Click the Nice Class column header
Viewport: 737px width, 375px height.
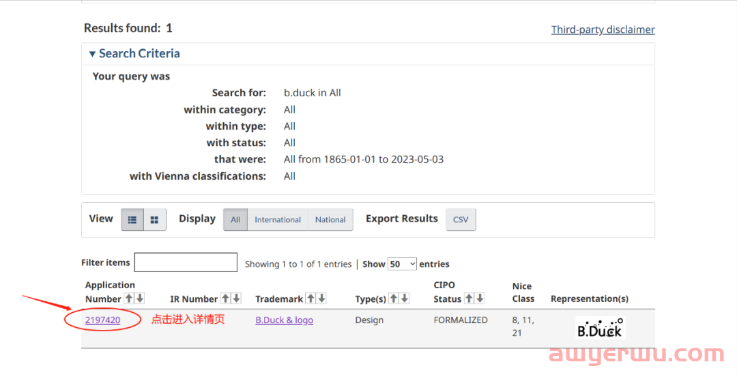click(x=523, y=292)
